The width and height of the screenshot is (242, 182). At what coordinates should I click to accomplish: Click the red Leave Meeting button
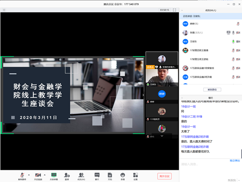[x=165, y=176]
